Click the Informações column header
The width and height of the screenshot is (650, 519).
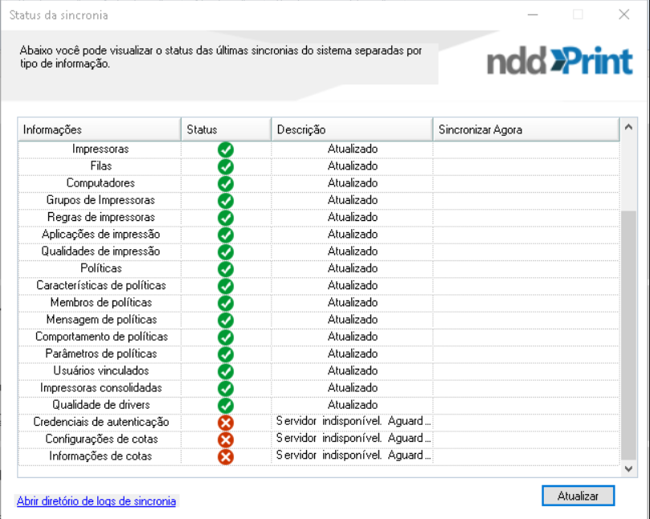coord(98,129)
